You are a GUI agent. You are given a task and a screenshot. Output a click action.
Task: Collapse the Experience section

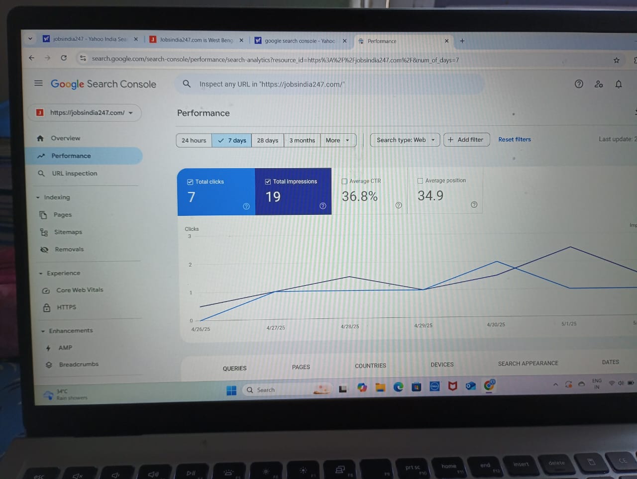[x=41, y=274]
